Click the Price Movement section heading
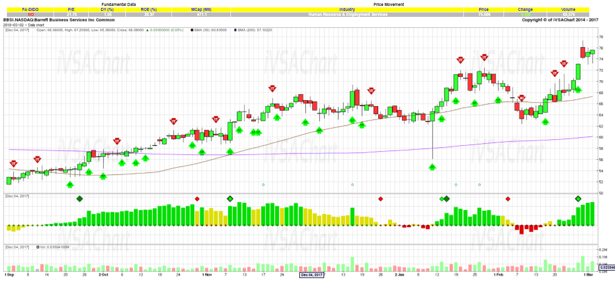The image size is (615, 283). [389, 4]
